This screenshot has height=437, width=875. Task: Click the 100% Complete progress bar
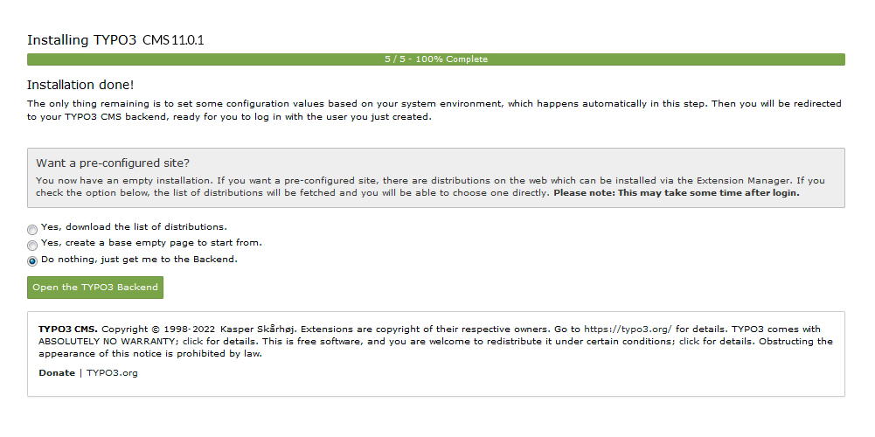pos(436,59)
